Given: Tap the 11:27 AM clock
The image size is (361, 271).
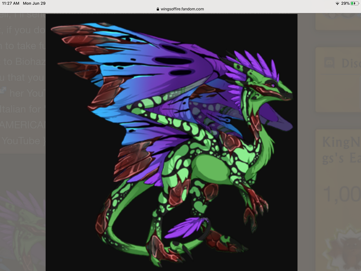Looking at the screenshot, I should pyautogui.click(x=11, y=3).
